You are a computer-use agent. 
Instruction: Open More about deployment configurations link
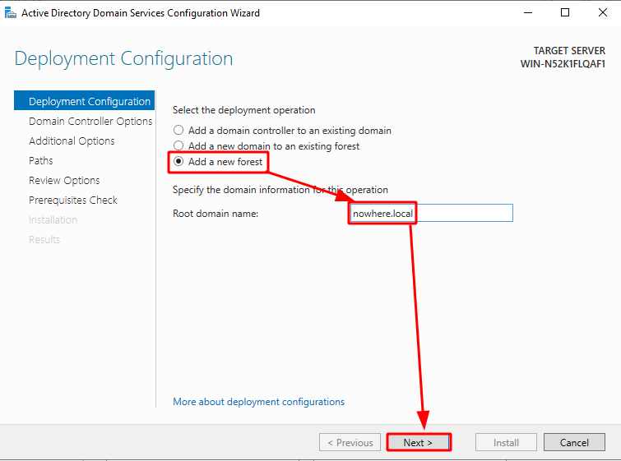tap(258, 402)
